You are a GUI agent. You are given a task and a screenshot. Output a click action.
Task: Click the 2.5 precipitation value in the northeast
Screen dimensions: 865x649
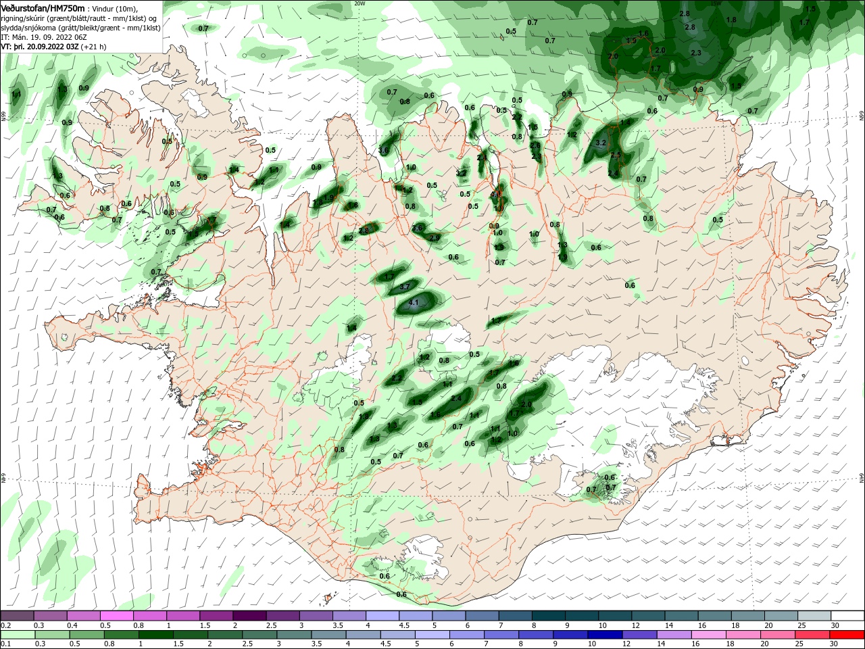tap(615, 155)
